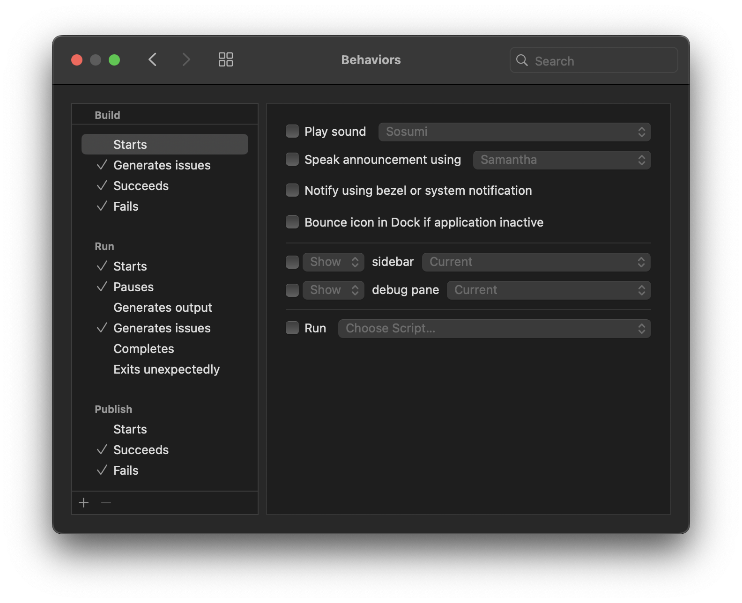
Task: Enable the Run script checkbox
Action: (292, 328)
